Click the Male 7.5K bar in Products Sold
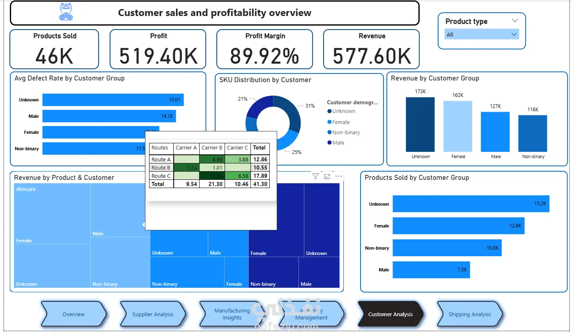The image size is (572, 333). point(431,270)
